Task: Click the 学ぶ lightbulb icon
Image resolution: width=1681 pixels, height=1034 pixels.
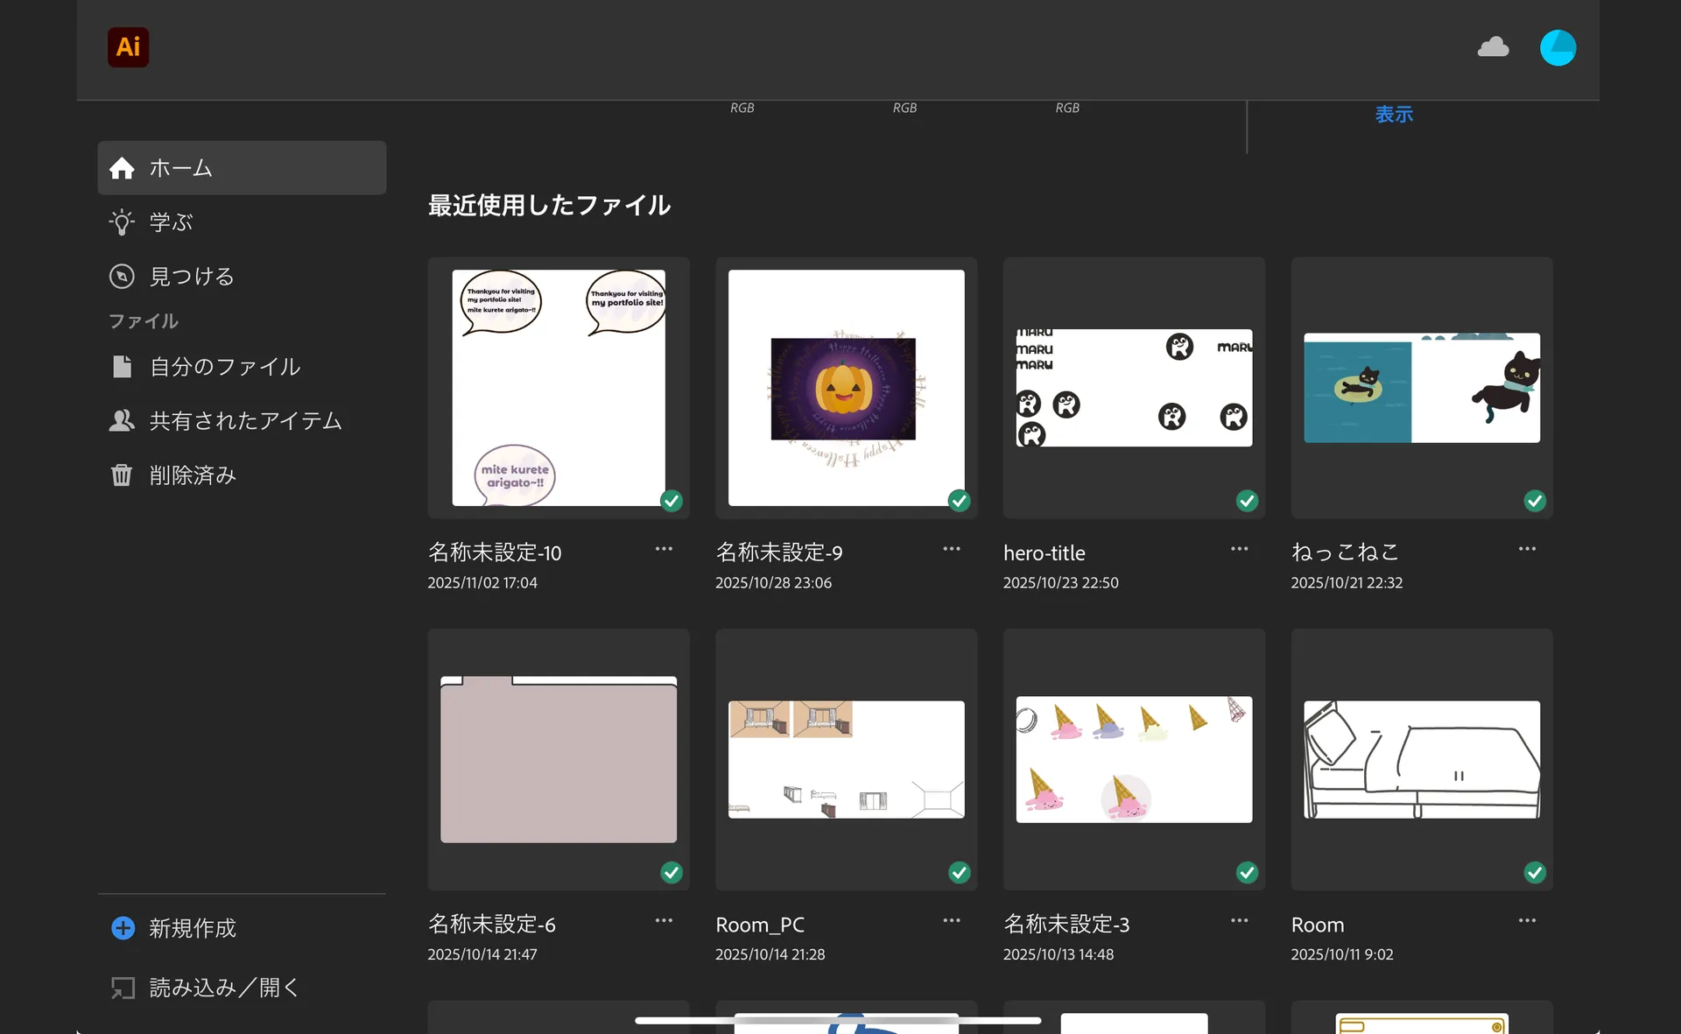Action: 122,222
